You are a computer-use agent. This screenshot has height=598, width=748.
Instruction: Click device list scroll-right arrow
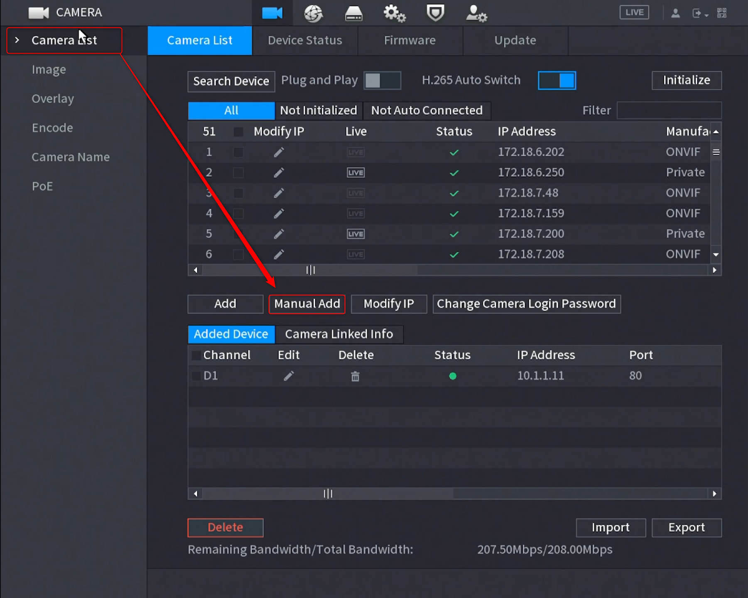point(714,270)
